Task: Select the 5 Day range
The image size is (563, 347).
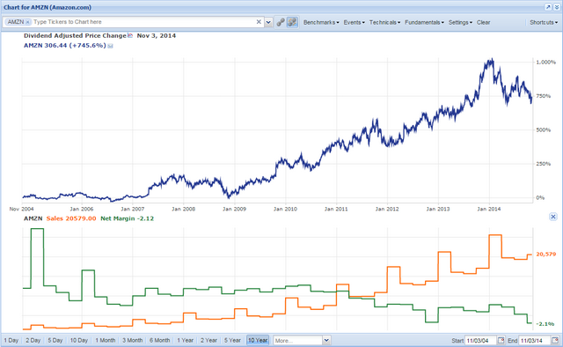Action: 55,340
